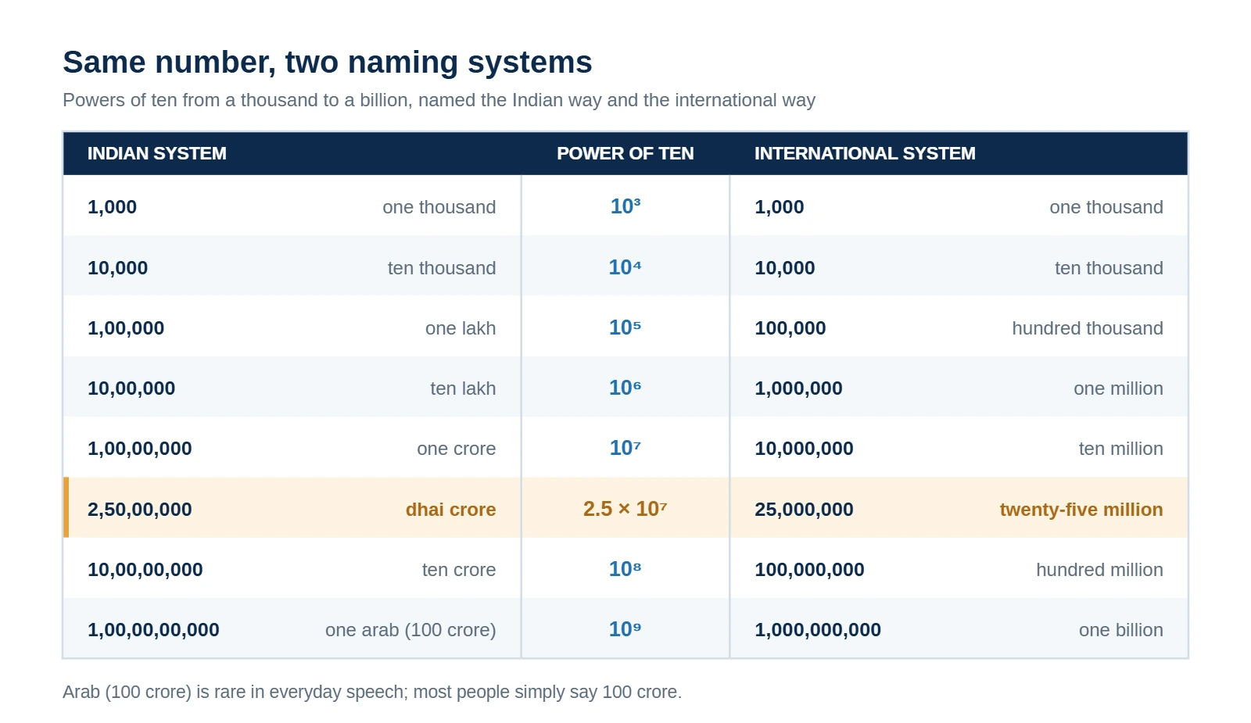This screenshot has width=1251, height=723.
Task: Click the highlighted "dhai crore" label
Action: coord(450,510)
